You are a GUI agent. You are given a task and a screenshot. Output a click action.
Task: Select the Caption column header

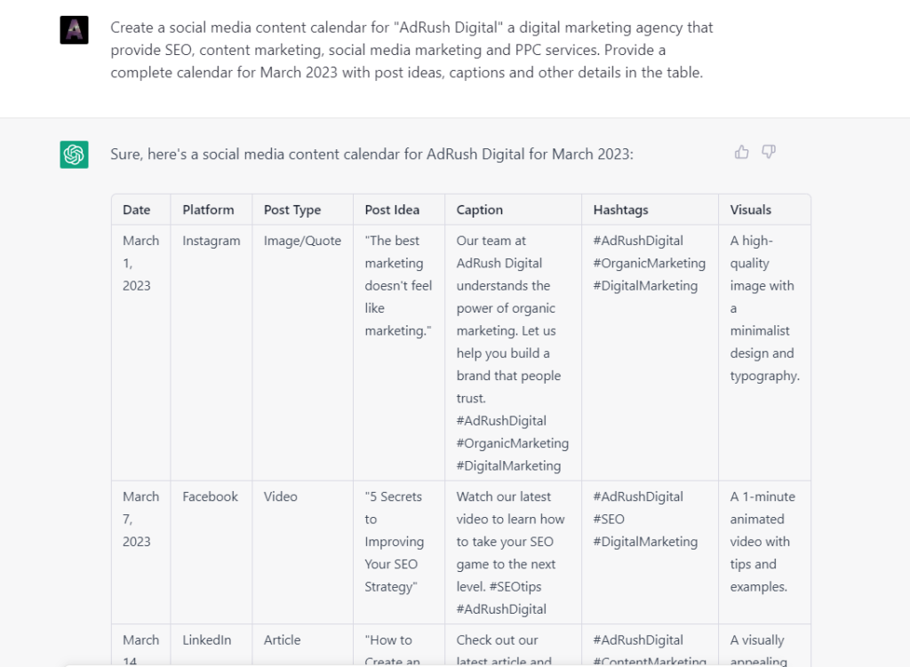479,210
